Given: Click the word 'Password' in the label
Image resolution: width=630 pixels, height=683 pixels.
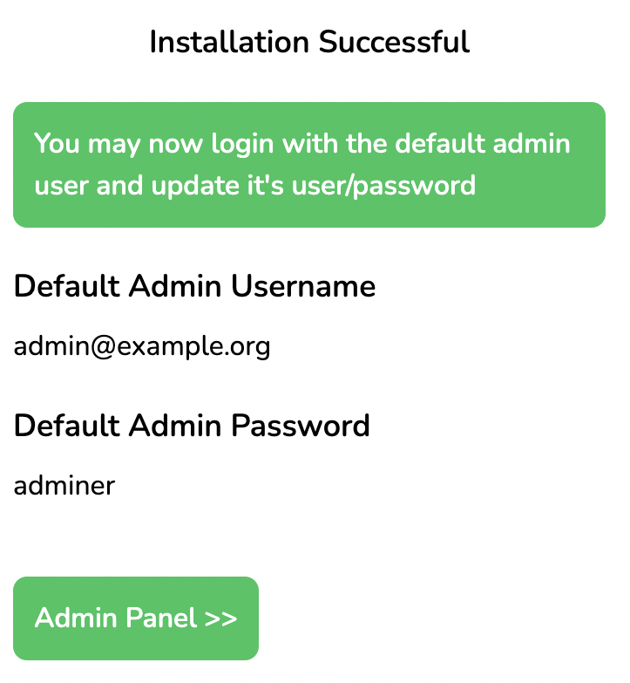Looking at the screenshot, I should click(301, 426).
